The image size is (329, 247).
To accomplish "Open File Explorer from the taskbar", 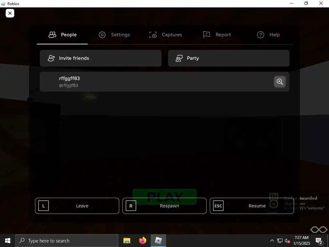I will click(x=127, y=241).
